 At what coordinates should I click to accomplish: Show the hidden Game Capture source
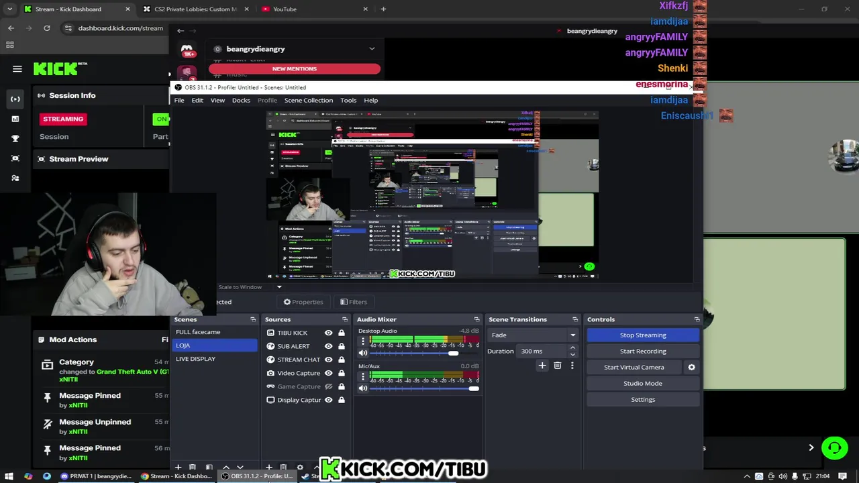(328, 386)
